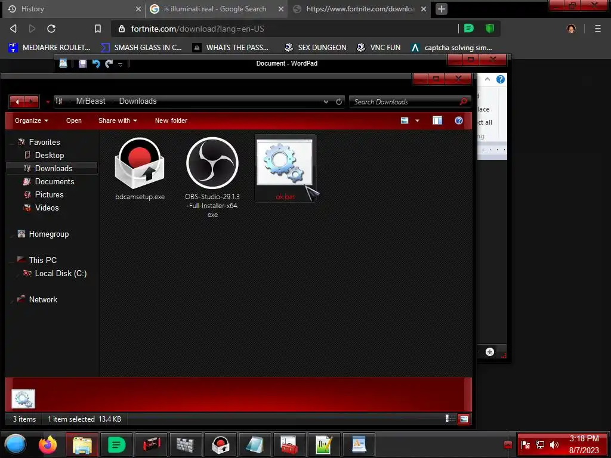Viewport: 611px width, 458px height.
Task: Refresh the Downloads folder view
Action: coord(339,101)
